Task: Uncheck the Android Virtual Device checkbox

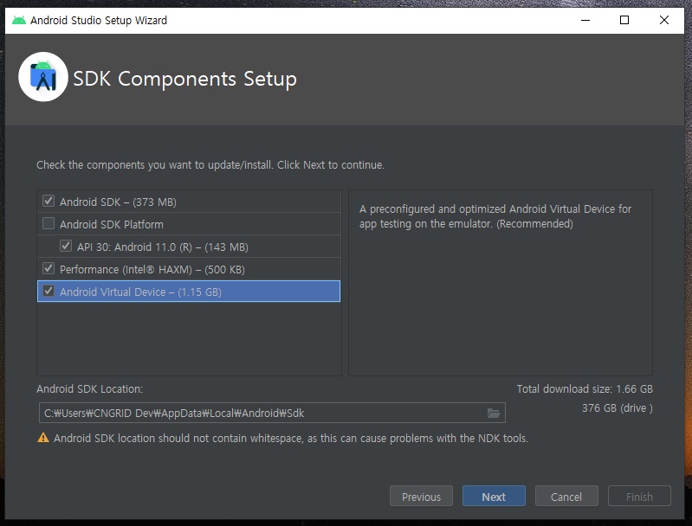Action: point(49,291)
